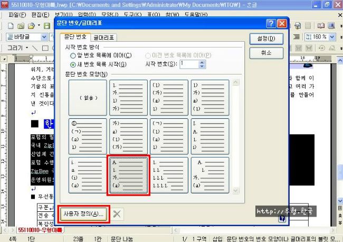
Task: Select the rectangle drawing tool
Action: click(45, 48)
